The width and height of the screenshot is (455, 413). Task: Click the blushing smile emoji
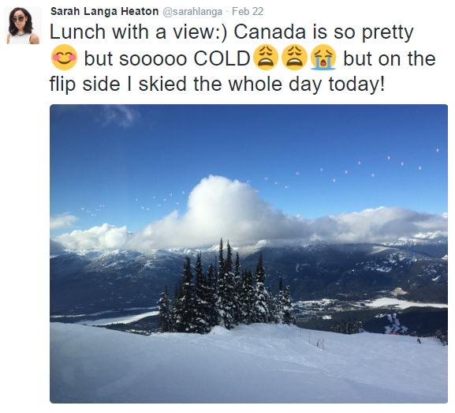pos(64,58)
